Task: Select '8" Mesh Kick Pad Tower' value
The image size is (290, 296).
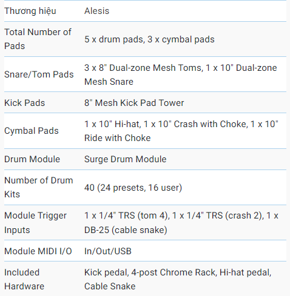Action: (134, 103)
